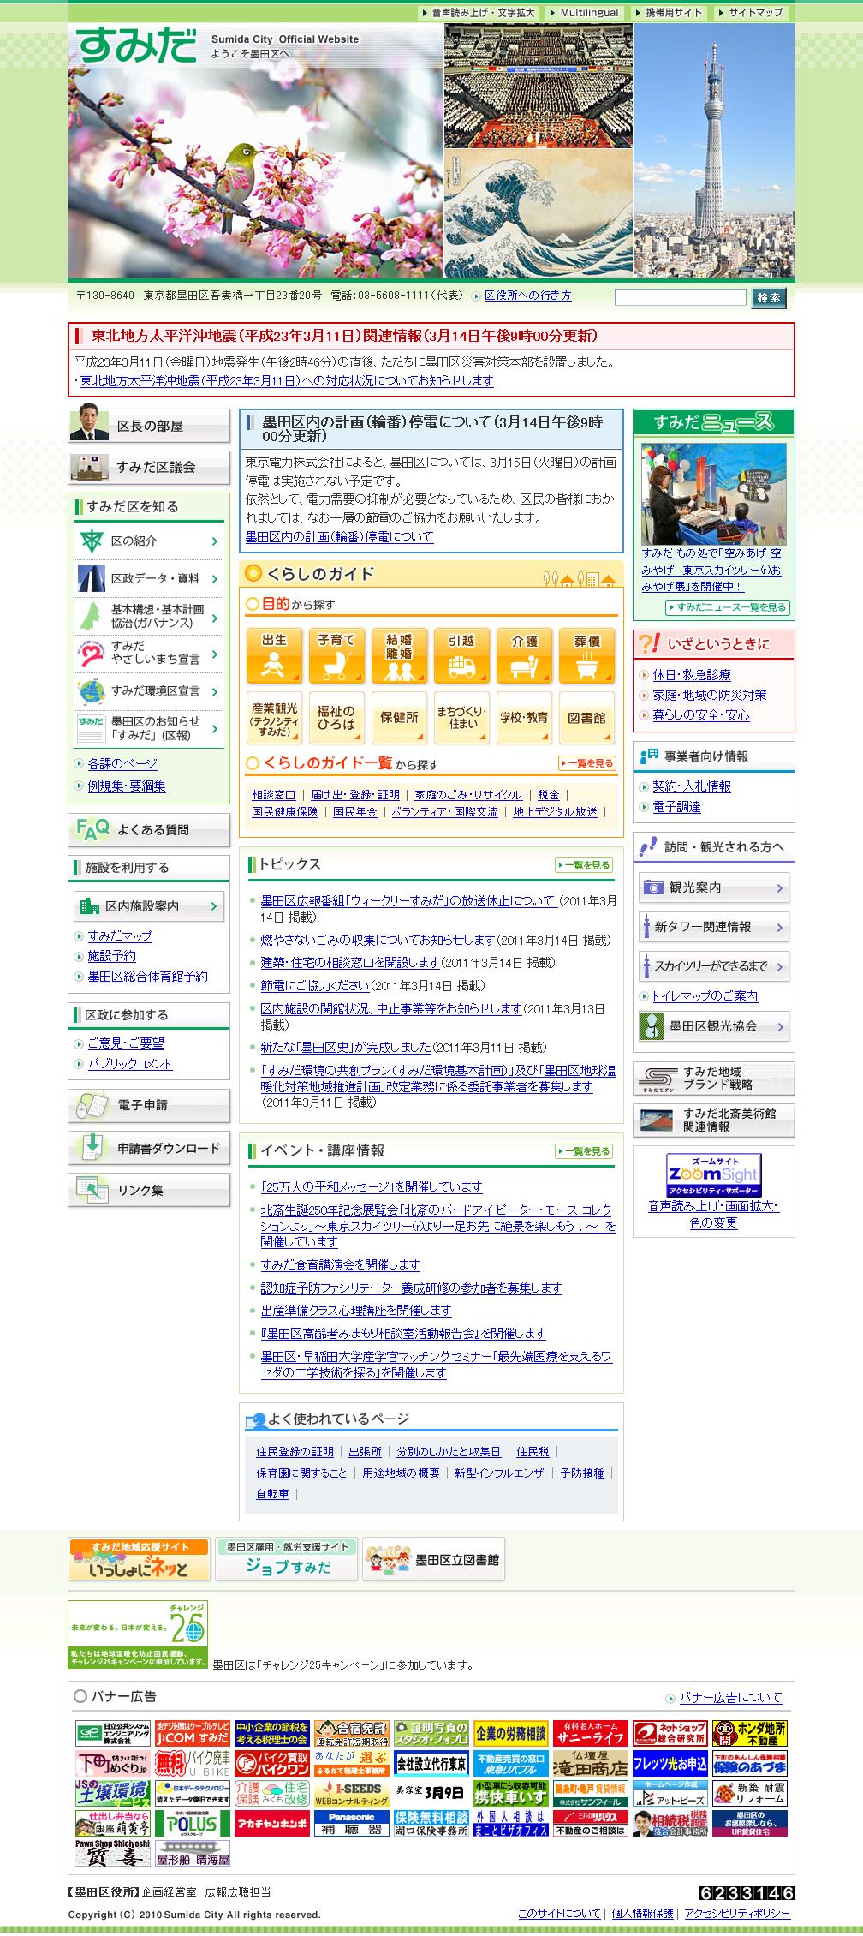Image resolution: width=863 pixels, height=1936 pixels.
Task: Click すみだ北斎美術館 関連情報 banner
Action: 714,1120
